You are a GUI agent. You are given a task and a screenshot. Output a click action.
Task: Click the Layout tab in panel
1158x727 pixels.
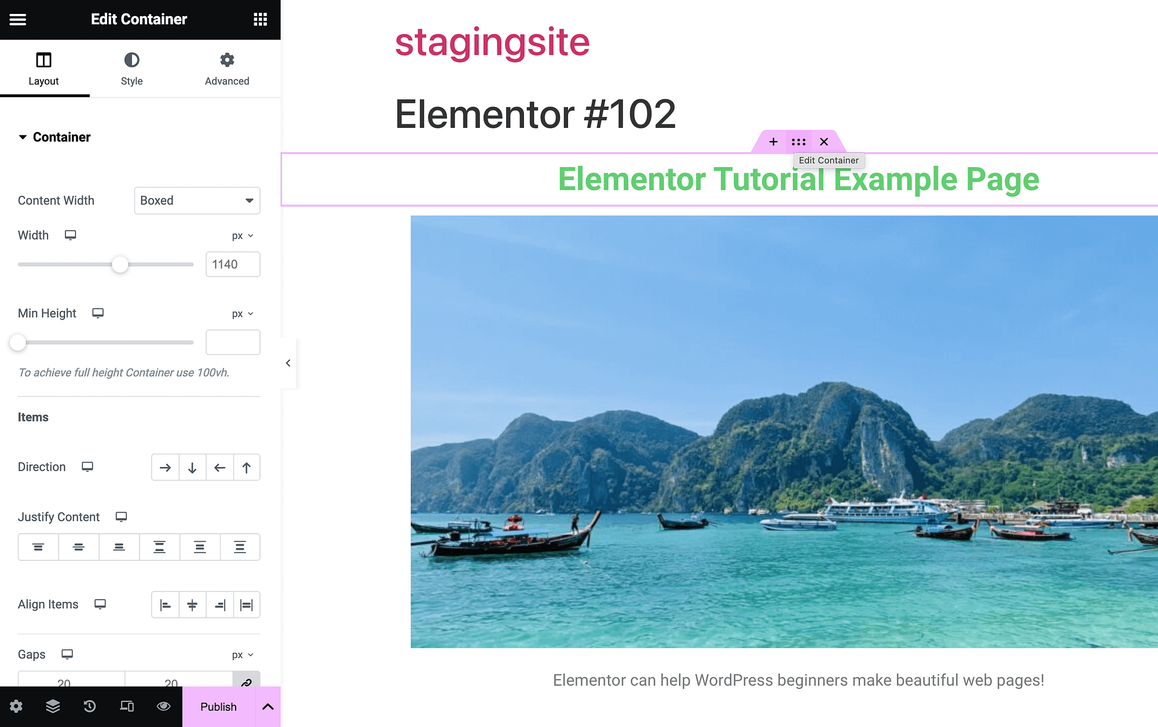(x=43, y=69)
